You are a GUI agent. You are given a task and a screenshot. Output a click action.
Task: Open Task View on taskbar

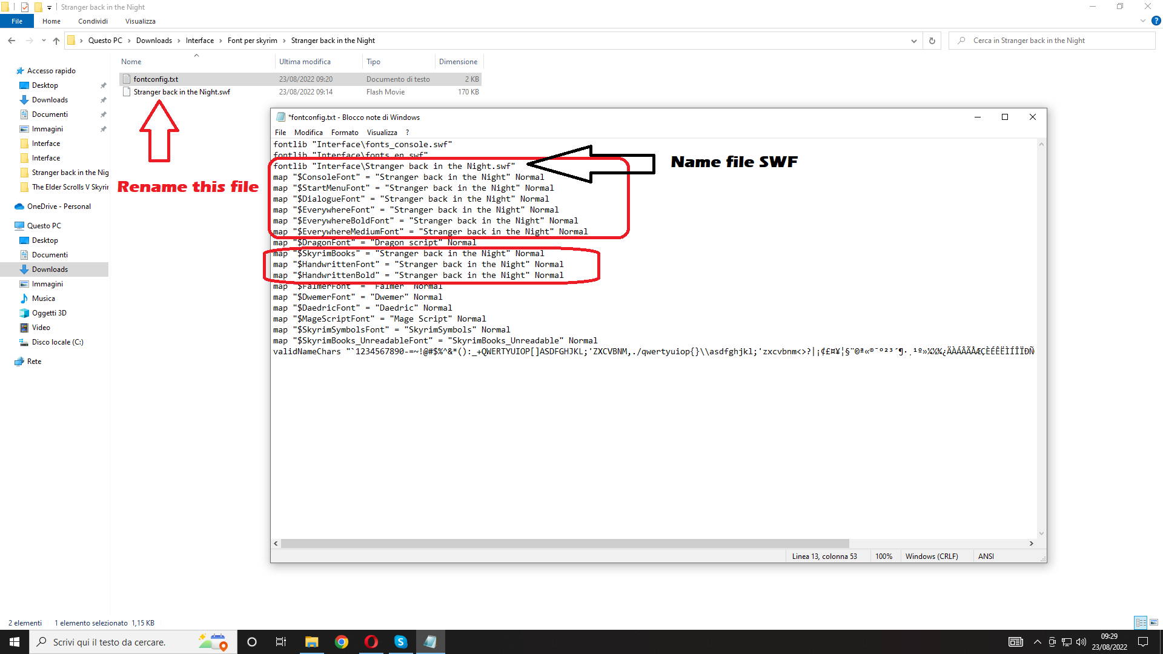281,642
